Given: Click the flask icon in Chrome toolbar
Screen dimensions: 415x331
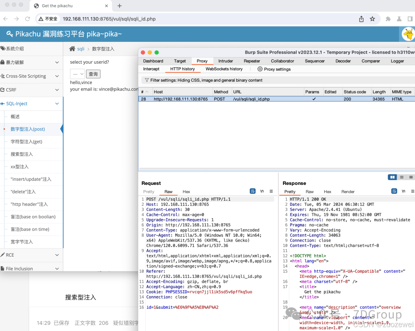Looking at the screenshot, I should pos(399,19).
